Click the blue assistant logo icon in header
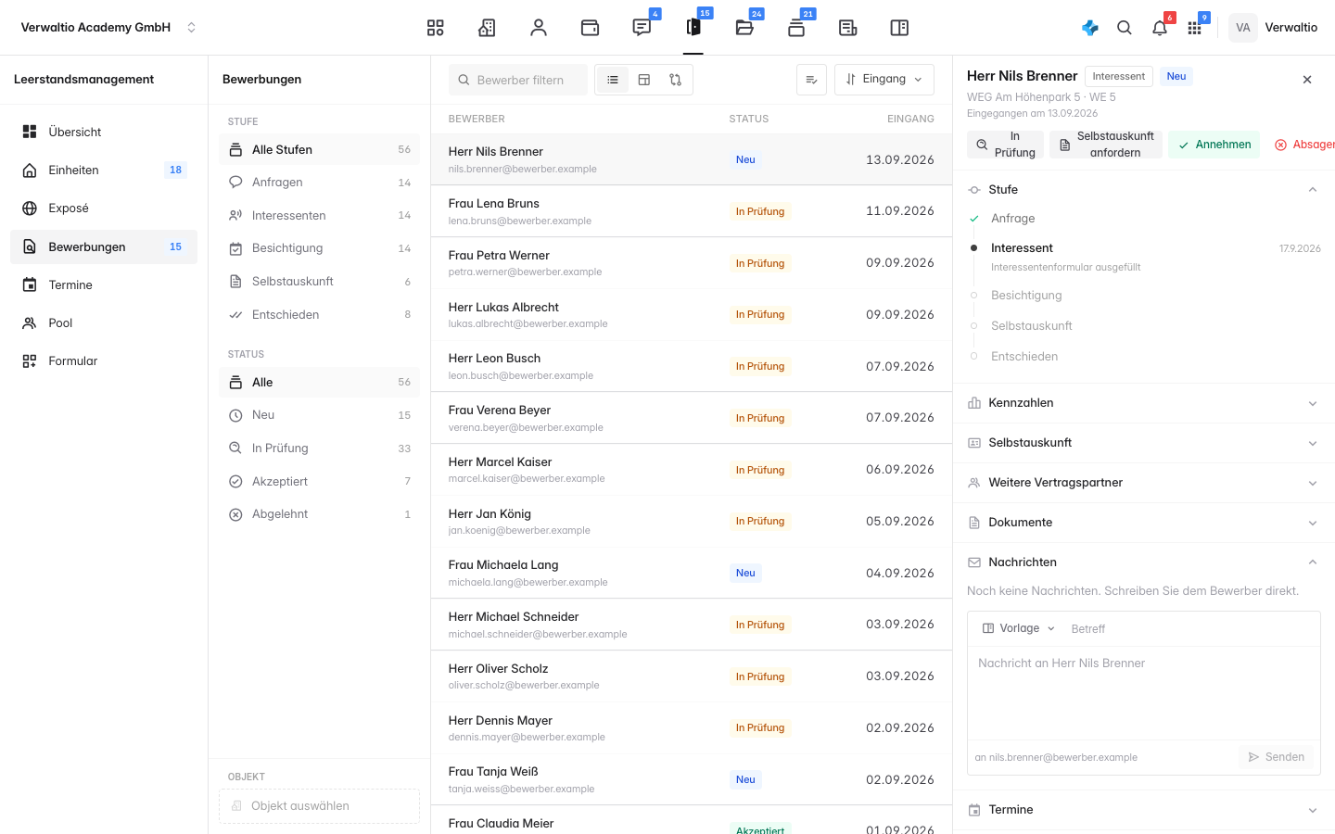The width and height of the screenshot is (1335, 834). click(1090, 28)
